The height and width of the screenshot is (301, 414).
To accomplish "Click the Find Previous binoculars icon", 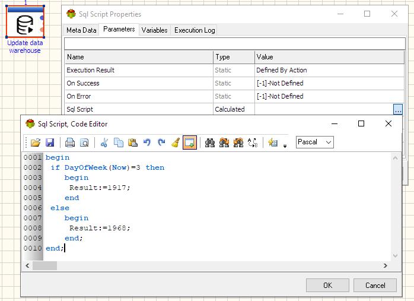I will point(238,142).
